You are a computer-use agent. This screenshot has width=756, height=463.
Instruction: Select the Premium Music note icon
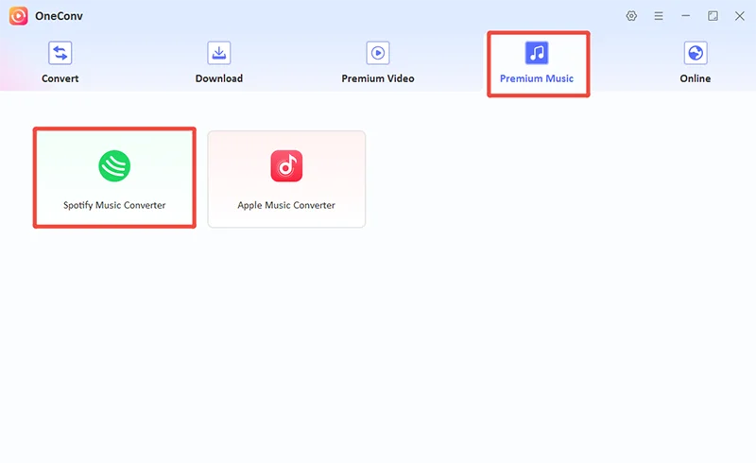[537, 53]
